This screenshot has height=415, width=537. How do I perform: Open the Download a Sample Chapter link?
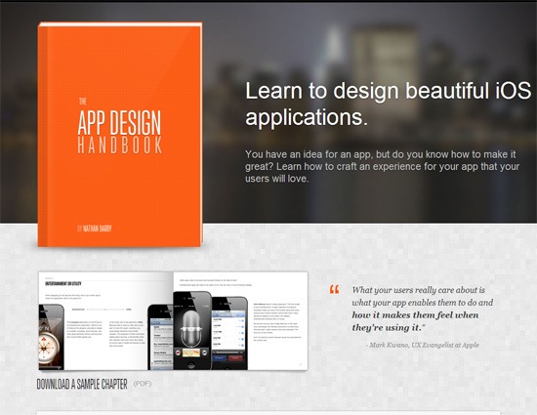tap(82, 384)
